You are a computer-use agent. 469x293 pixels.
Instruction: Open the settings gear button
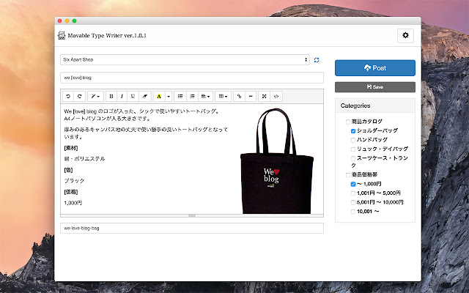coord(405,35)
